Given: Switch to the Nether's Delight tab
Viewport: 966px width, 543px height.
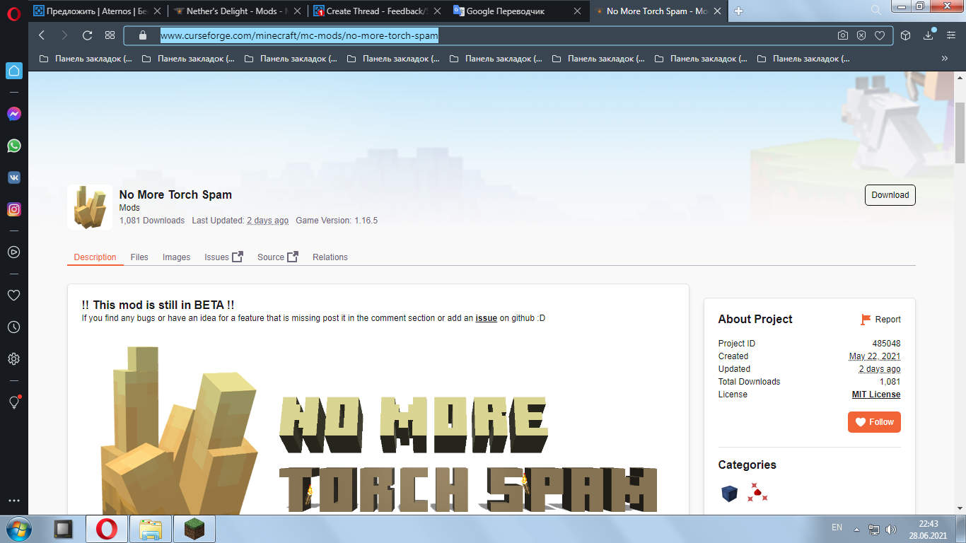Looking at the screenshot, I should (238, 11).
